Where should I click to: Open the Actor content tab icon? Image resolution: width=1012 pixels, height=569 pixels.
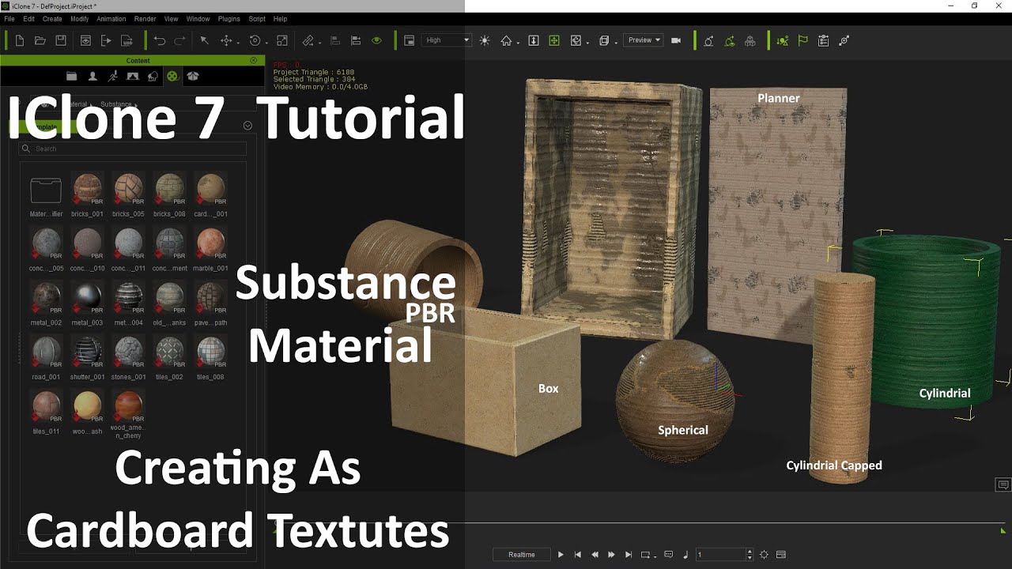tap(93, 76)
